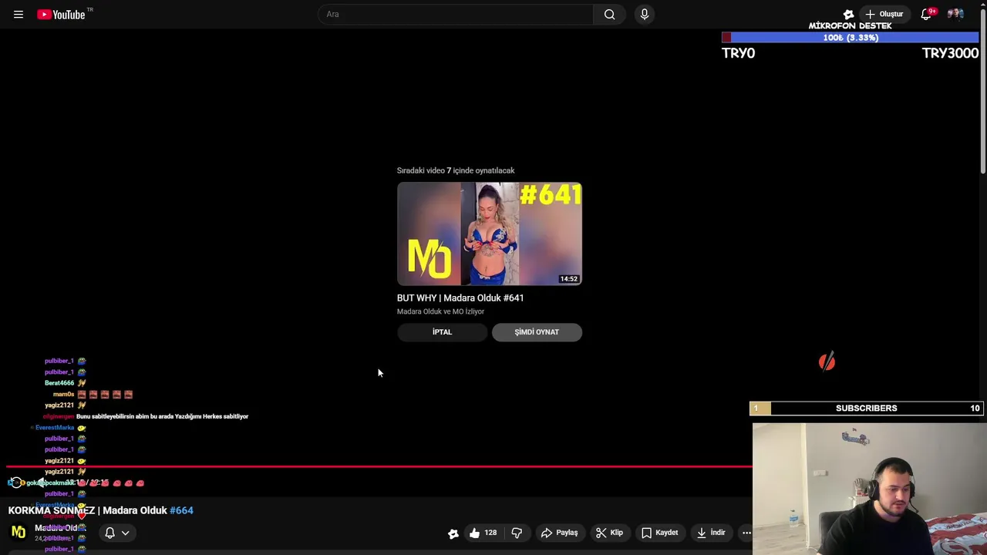Viewport: 987px width, 555px height.
Task: Open notifications bell with 9+ badge
Action: (x=927, y=14)
